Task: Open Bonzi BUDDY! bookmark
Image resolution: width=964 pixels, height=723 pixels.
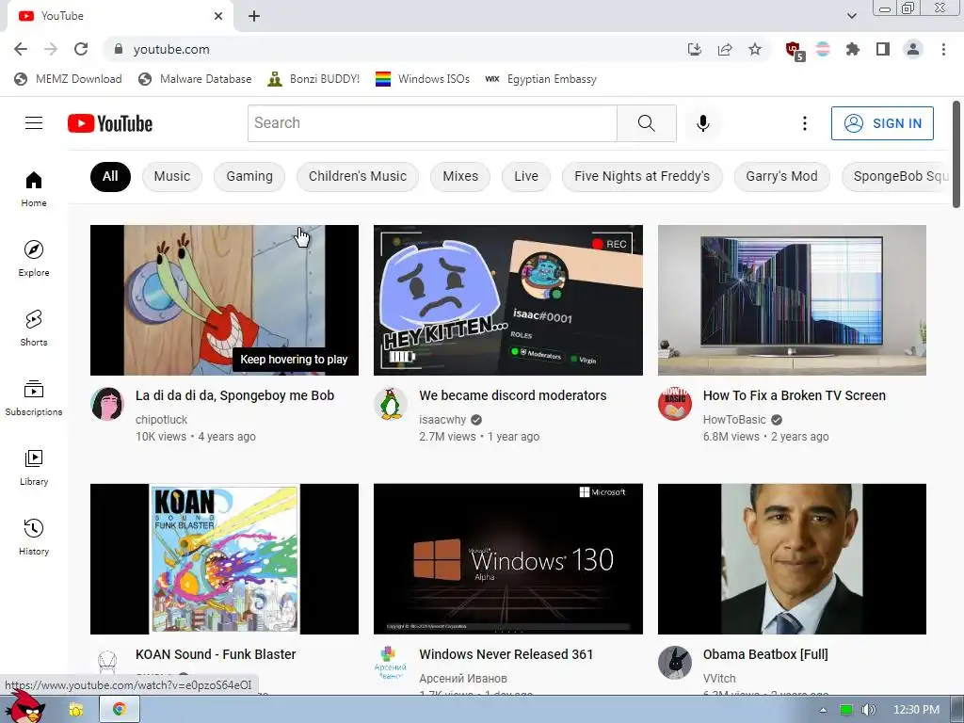Action: tap(313, 79)
